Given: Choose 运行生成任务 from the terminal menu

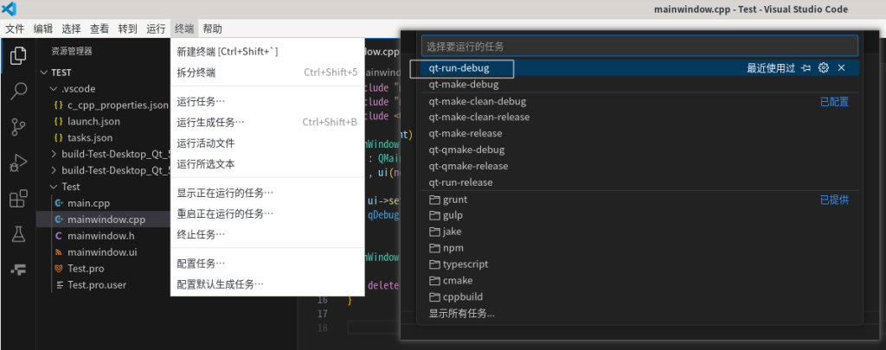Looking at the screenshot, I should 210,122.
